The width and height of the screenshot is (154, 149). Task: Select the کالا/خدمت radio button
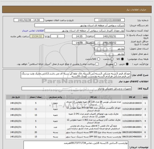(x=98, y=59)
